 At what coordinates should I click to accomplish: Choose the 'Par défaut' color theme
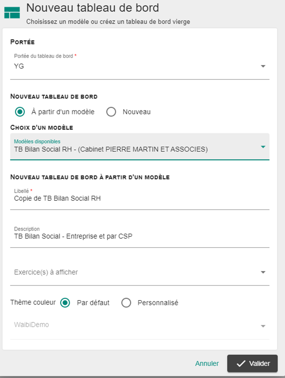(65, 302)
